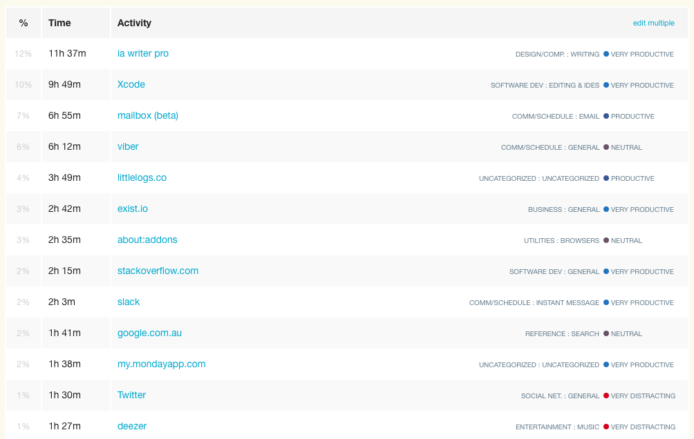Screen dimensions: 694x439
Task: Click 'UNCATEGORIZED : UNCATEGORIZED' in my.mondayapp.com row
Action: click(539, 365)
